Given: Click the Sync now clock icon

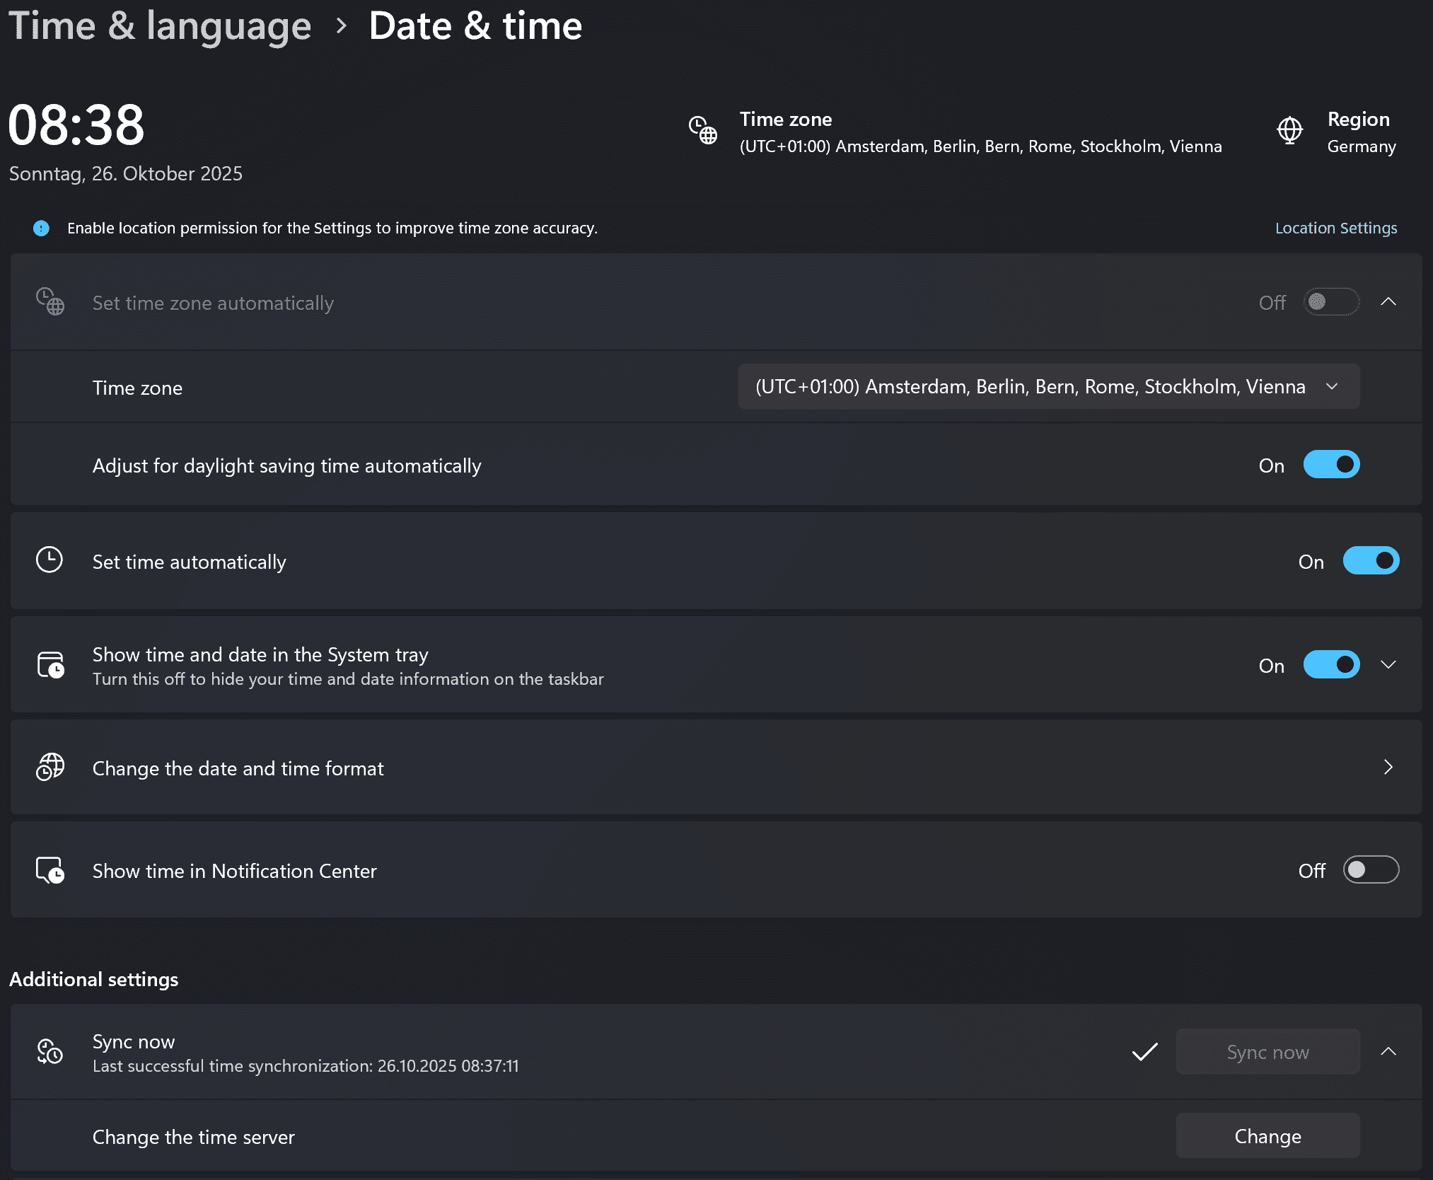Looking at the screenshot, I should (x=50, y=1052).
